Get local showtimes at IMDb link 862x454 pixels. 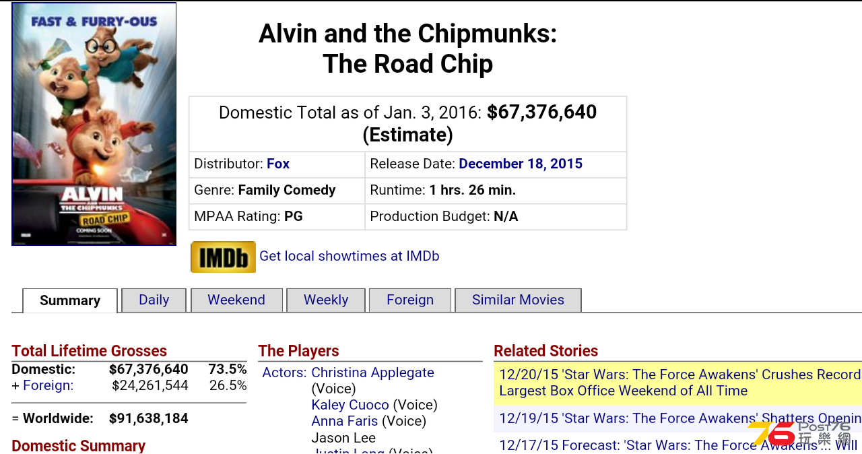click(x=350, y=256)
